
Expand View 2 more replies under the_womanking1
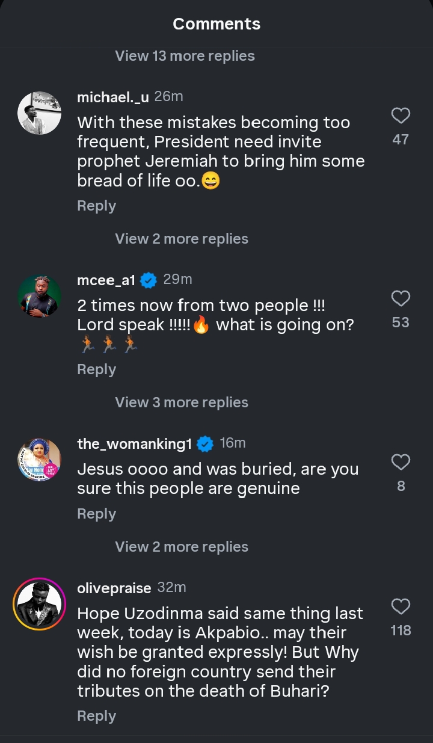coord(182,547)
